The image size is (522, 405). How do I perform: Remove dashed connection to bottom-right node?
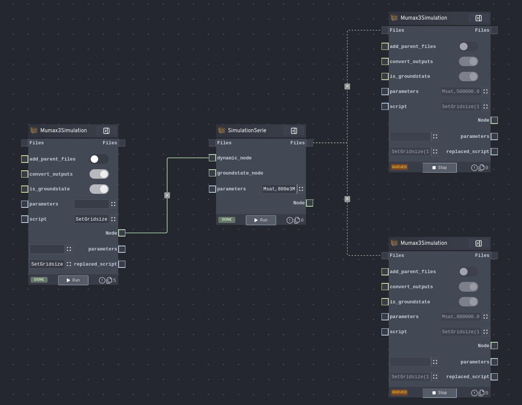[x=347, y=199]
